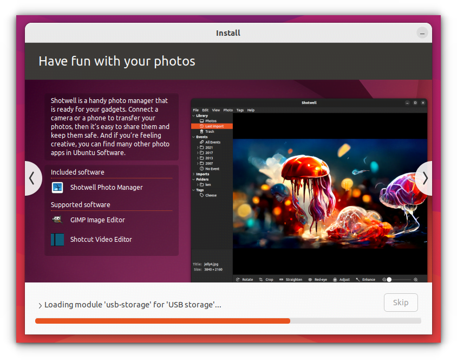This screenshot has width=457, height=360.
Task: Click the orange installation progress bar
Action: click(162, 321)
